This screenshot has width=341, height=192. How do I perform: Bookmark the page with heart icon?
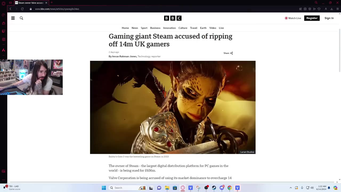pos(319,9)
